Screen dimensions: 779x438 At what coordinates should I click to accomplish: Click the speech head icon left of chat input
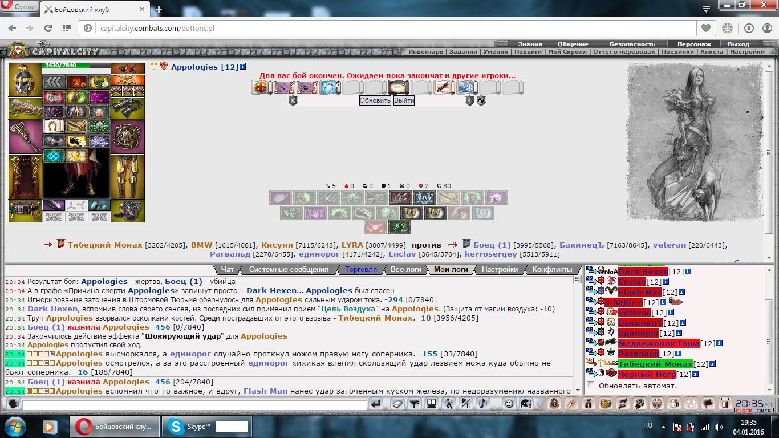(x=13, y=404)
